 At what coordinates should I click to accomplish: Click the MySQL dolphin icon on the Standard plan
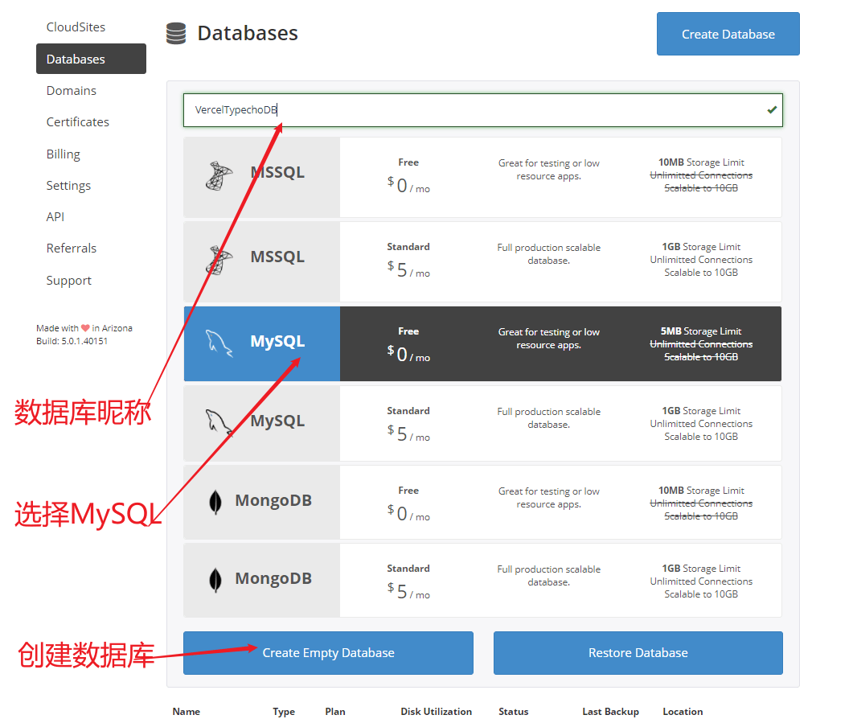217,424
